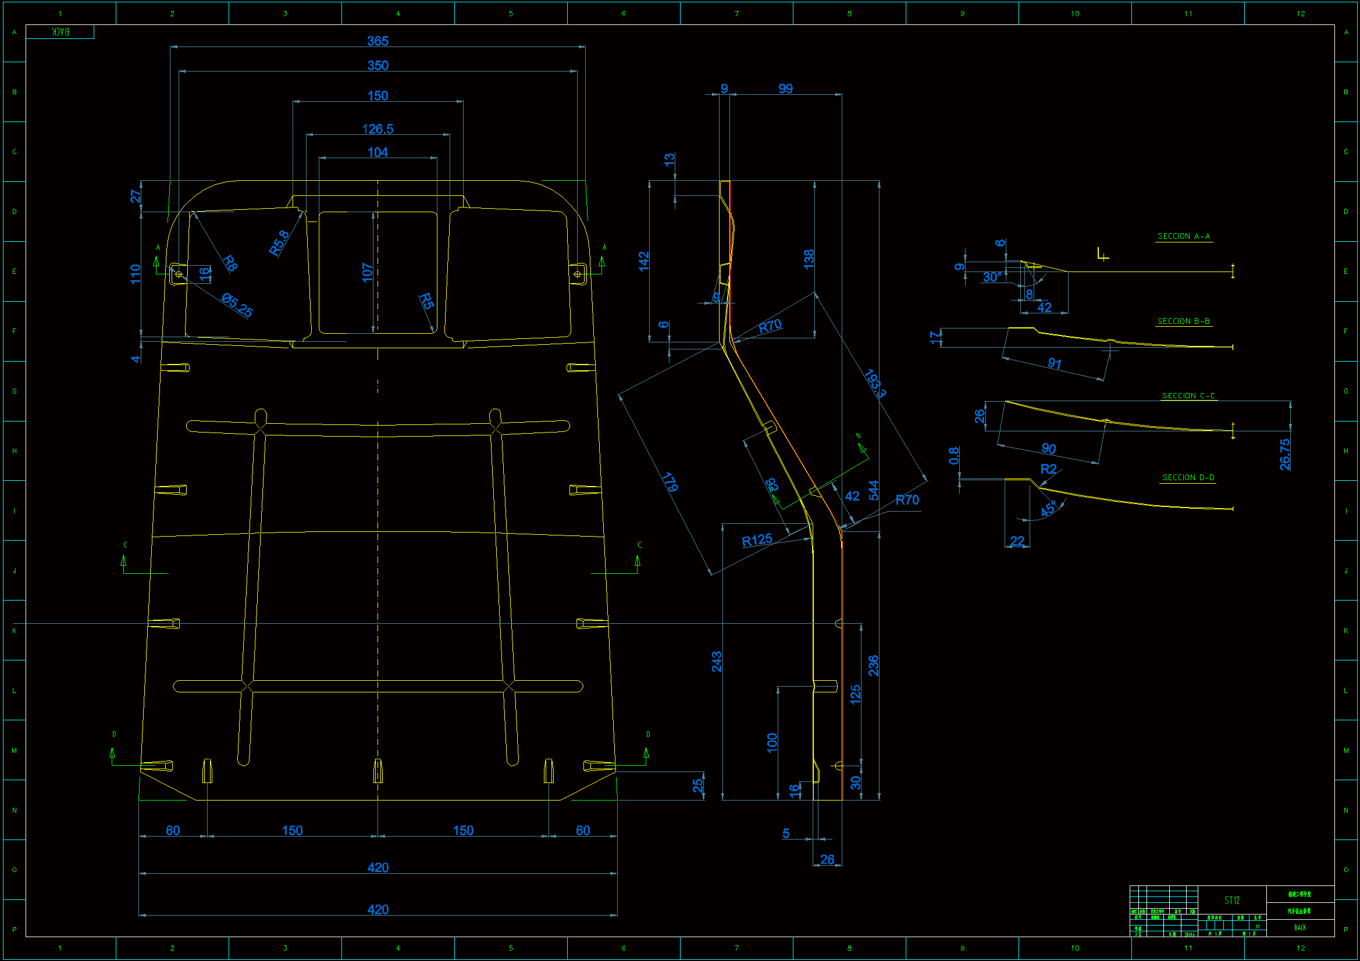
Task: Click left section arrow marked D
Action: pyautogui.click(x=112, y=752)
